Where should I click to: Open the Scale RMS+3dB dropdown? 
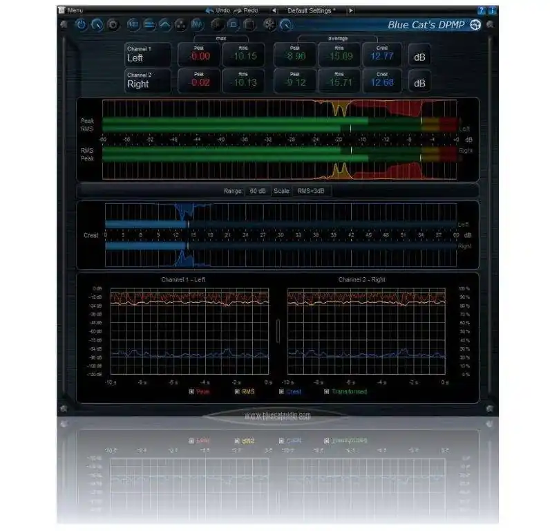(311, 191)
